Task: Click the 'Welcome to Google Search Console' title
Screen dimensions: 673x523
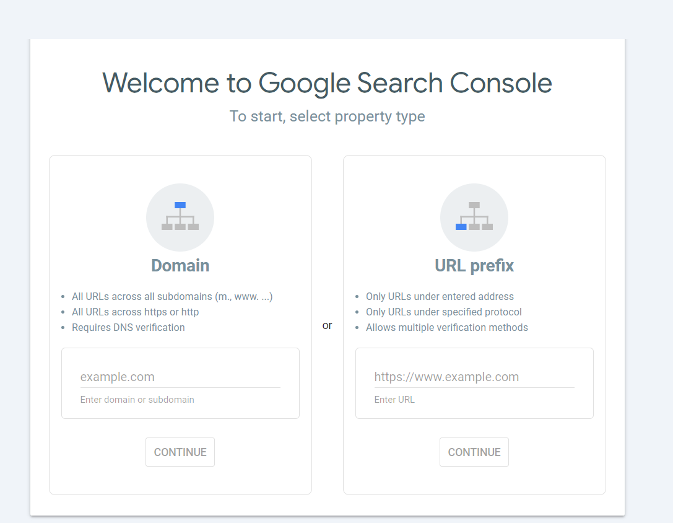Action: (x=327, y=83)
